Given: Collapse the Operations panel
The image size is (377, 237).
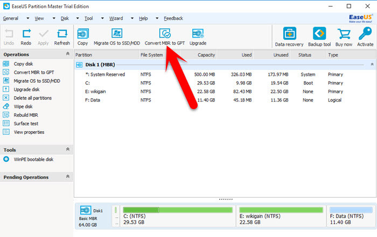Looking at the screenshot, I should coord(68,54).
